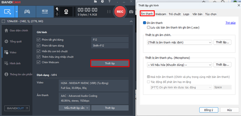
Task: Confirm with the Đồng ý button
Action: click(x=209, y=110)
